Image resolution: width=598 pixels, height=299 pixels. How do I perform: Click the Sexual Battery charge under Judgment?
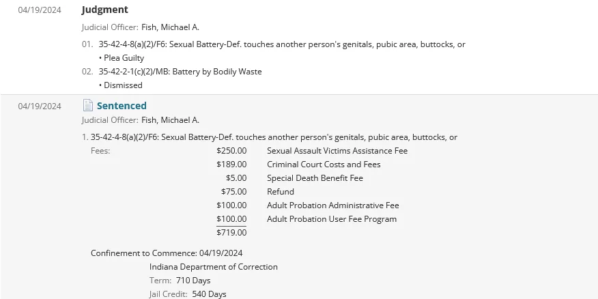coord(282,44)
